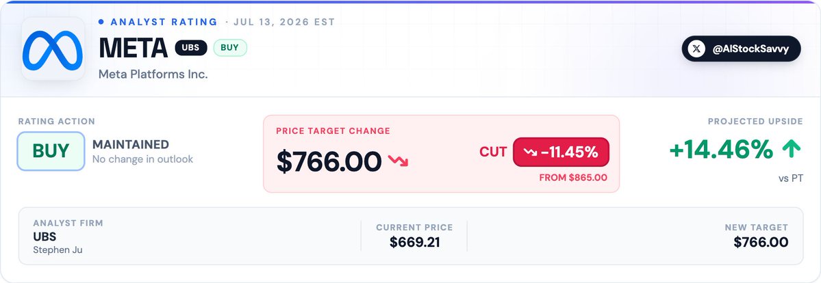Screen dimensions: 821x283
Task: Click the downtrend icon in -11.45% badge
Action: click(x=530, y=152)
